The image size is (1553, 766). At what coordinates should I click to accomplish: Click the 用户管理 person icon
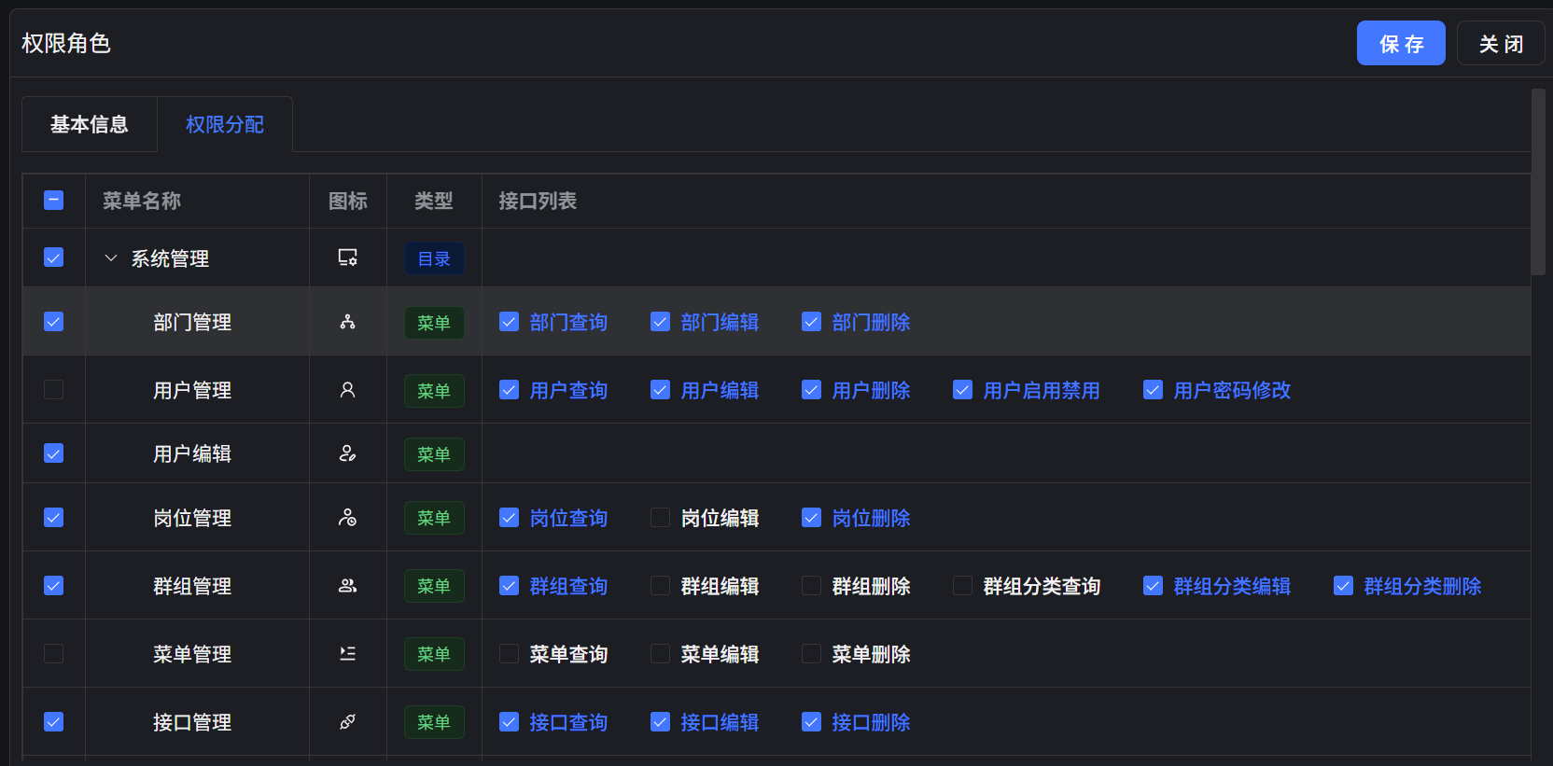[347, 390]
